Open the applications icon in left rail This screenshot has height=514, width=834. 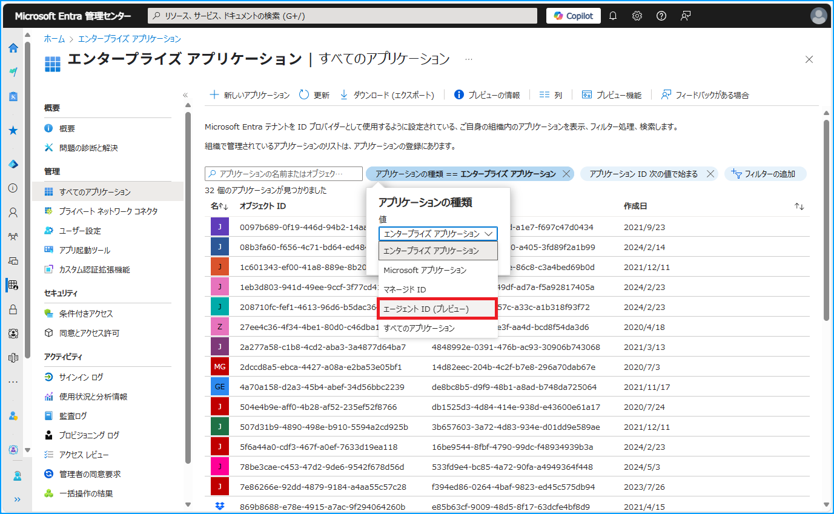tap(13, 285)
